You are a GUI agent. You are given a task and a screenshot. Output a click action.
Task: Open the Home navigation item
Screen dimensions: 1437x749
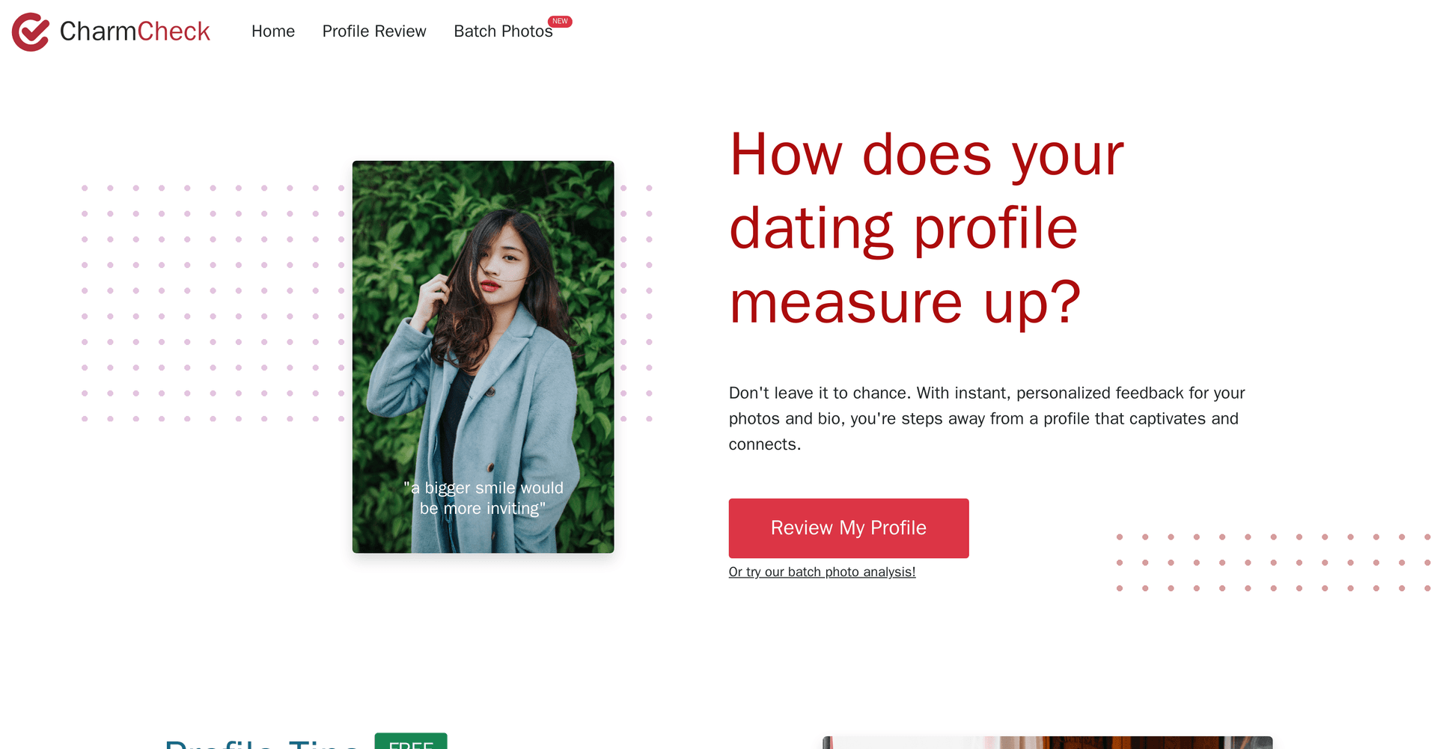[x=273, y=31]
